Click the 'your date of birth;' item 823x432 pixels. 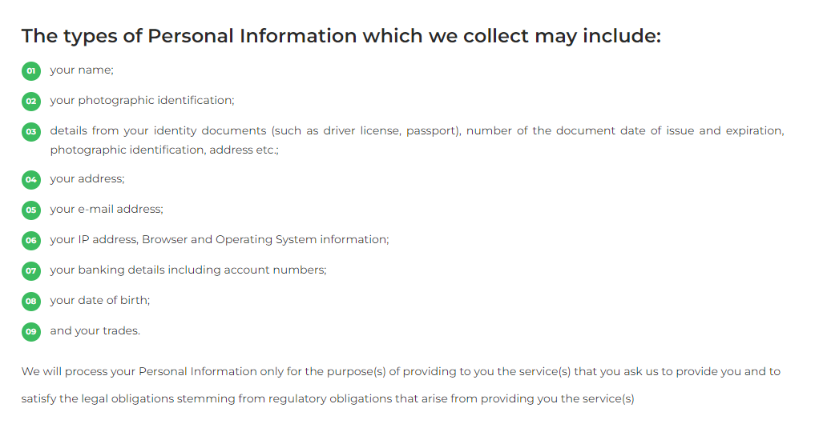tap(100, 301)
